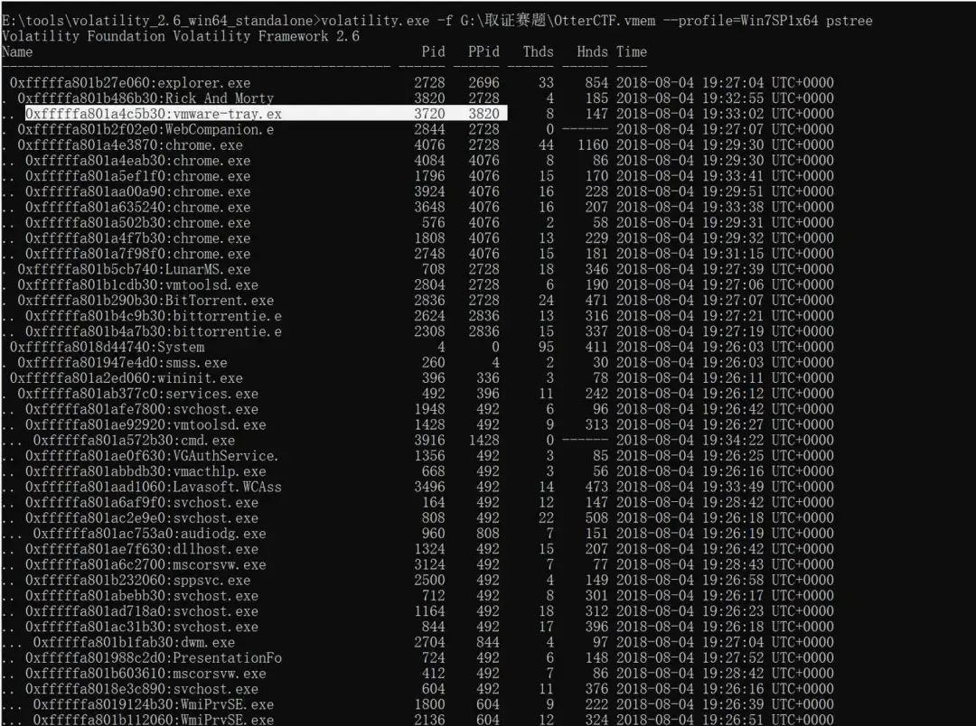Select svchost.exe entry at 0xfffffa801abebb30
This screenshot has height=726, width=976.
pos(141,596)
